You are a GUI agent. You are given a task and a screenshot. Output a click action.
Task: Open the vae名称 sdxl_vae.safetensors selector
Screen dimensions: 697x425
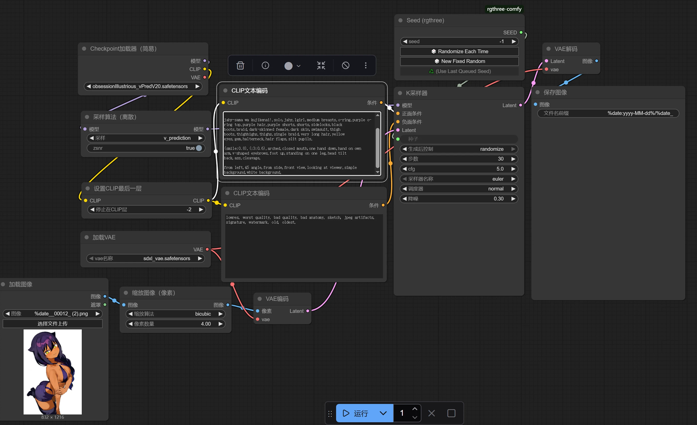pyautogui.click(x=146, y=258)
